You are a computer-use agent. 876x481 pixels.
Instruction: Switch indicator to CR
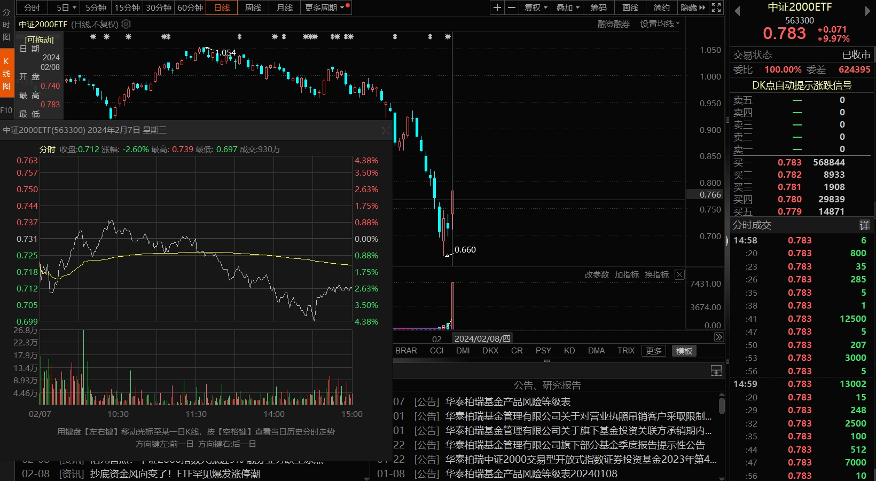517,351
